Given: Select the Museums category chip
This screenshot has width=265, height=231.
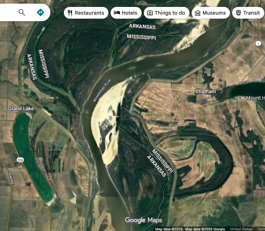Looking at the screenshot, I should coord(211,13).
